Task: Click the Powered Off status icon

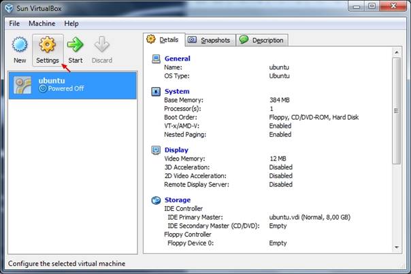Action: [x=43, y=88]
